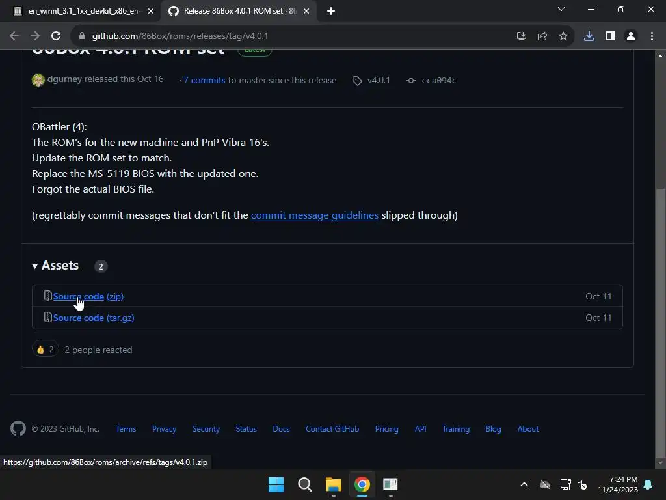Open File Explorer from the taskbar
This screenshot has height=500, width=666.
coord(334,484)
